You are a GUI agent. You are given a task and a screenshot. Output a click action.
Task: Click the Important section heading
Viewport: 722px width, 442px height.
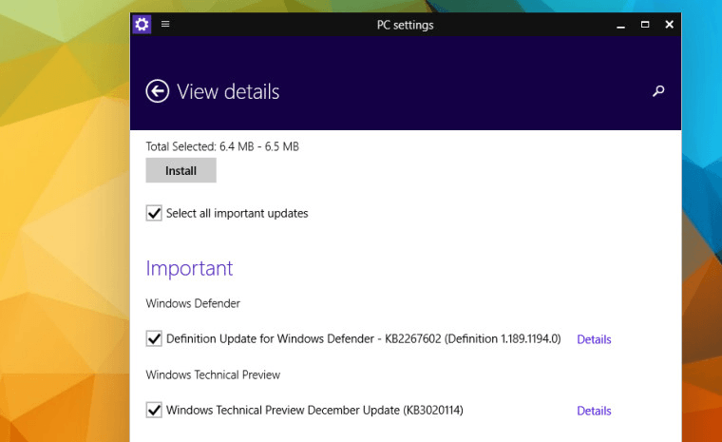pyautogui.click(x=189, y=268)
